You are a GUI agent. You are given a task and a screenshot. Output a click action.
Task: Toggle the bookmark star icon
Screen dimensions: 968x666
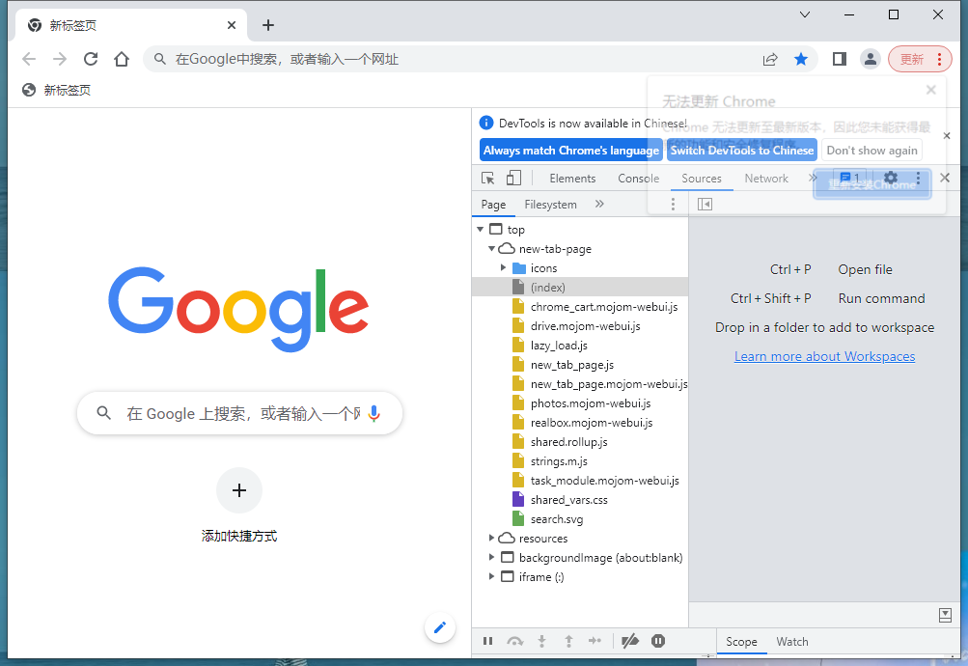click(x=801, y=59)
